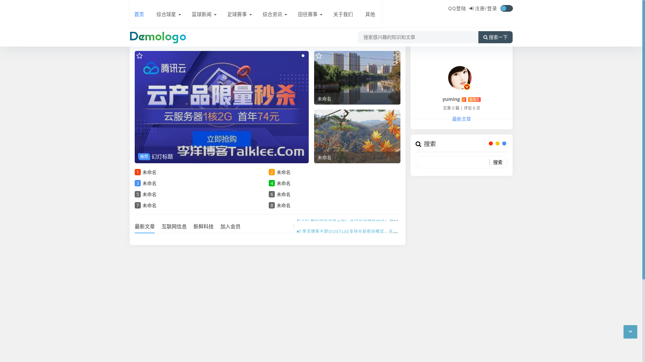Click the number 2 ranked article badge
This screenshot has height=362, width=645.
click(272, 172)
